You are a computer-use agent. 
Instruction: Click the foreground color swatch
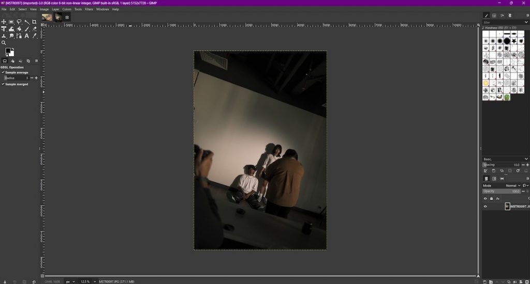tap(7, 51)
